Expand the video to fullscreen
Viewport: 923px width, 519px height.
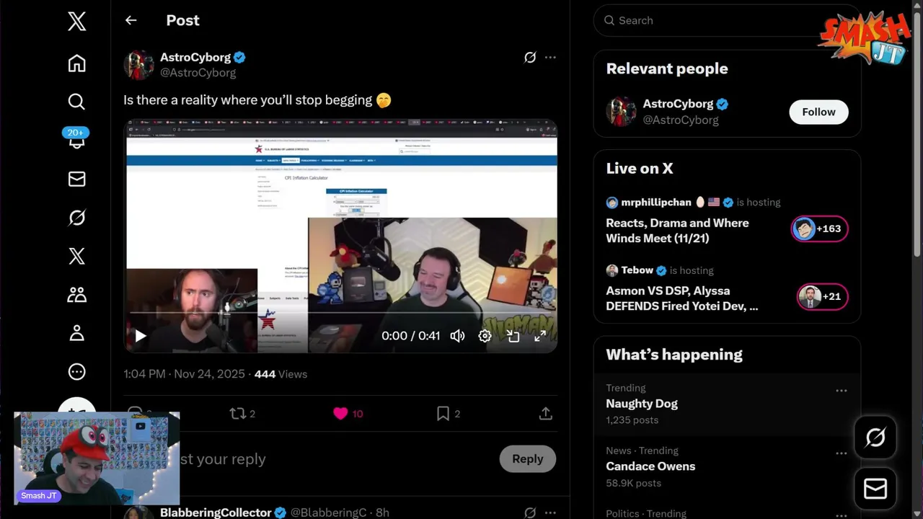[x=540, y=336]
